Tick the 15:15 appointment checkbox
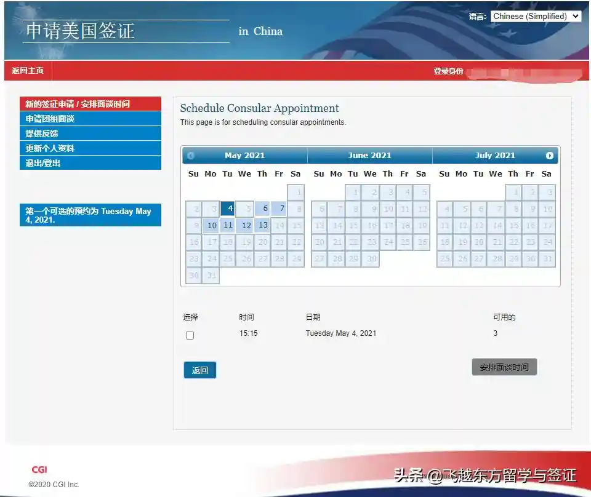Image resolution: width=591 pixels, height=497 pixels. [x=190, y=335]
